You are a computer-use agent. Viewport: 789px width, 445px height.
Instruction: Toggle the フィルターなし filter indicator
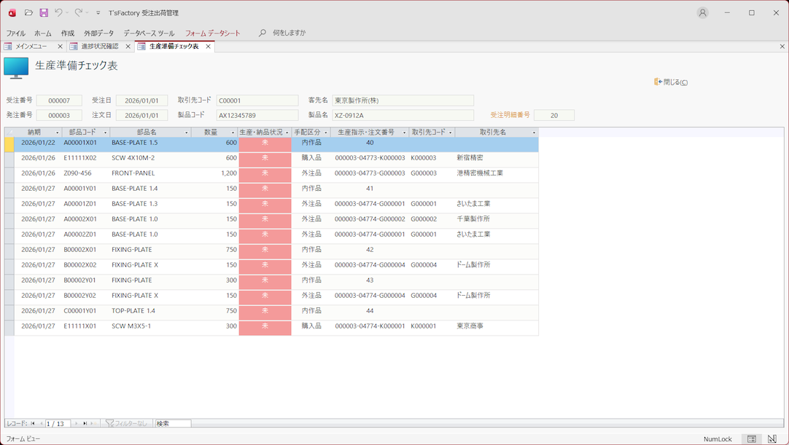(126, 423)
